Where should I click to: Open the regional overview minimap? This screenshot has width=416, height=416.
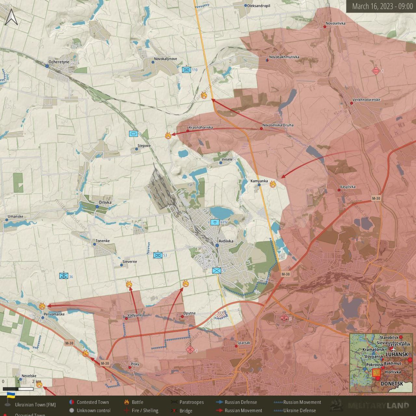[381, 363]
